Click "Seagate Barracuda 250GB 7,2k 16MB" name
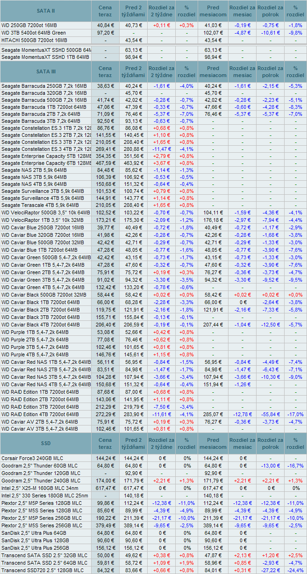The height and width of the screenshot is (574, 307). (x=44, y=86)
